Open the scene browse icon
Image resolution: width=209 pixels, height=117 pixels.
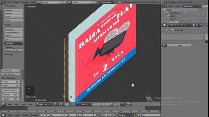click(69, 2)
